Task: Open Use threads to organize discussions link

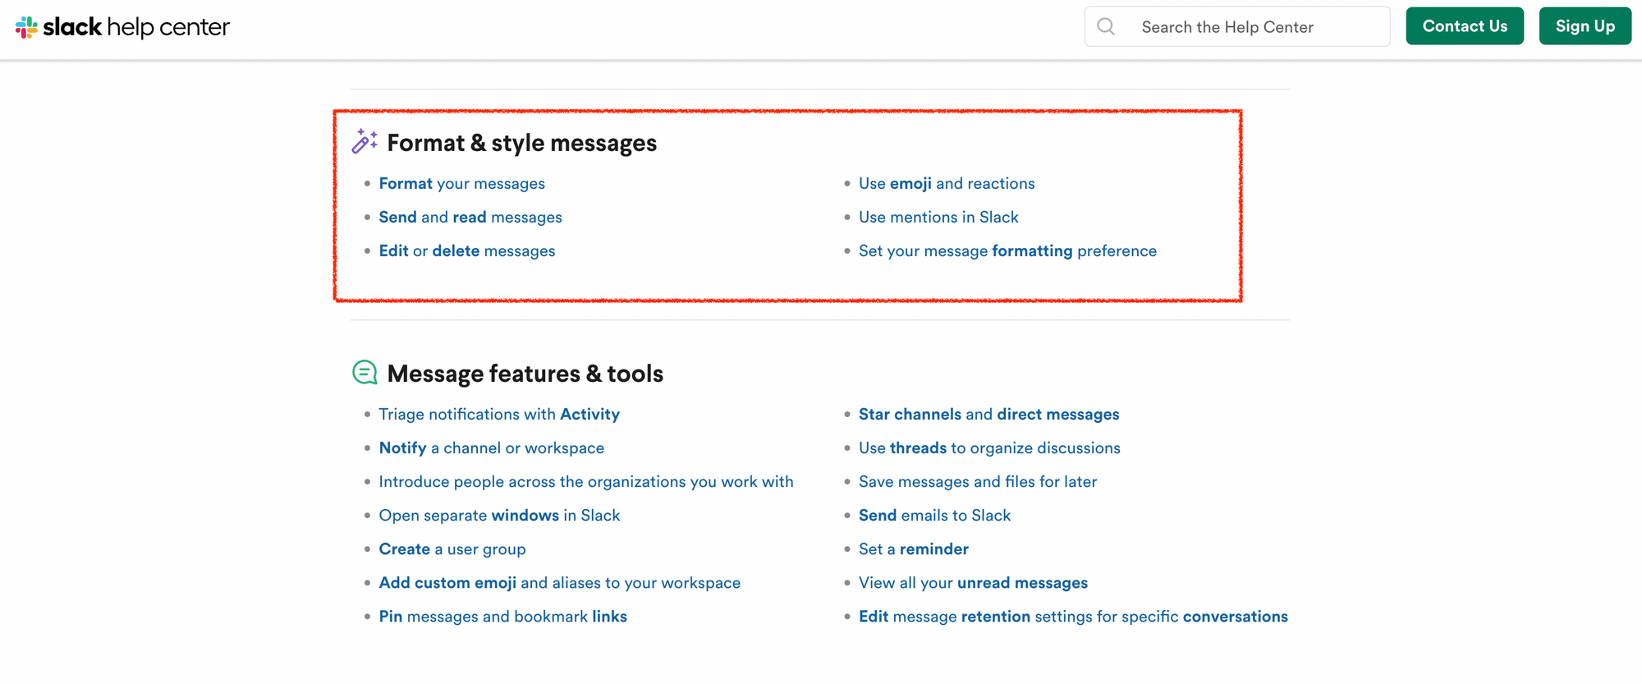Action: [x=989, y=448]
